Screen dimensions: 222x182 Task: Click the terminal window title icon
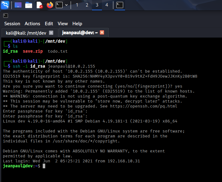click(6, 16)
